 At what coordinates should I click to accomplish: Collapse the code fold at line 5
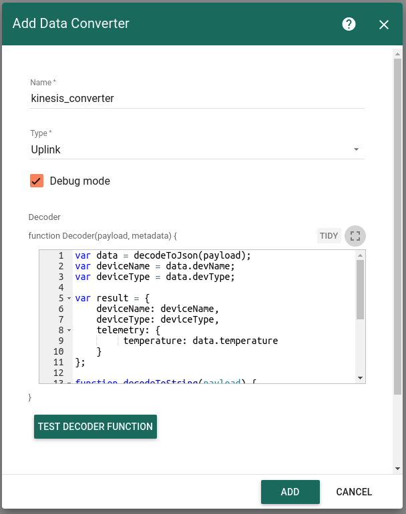tap(69, 298)
